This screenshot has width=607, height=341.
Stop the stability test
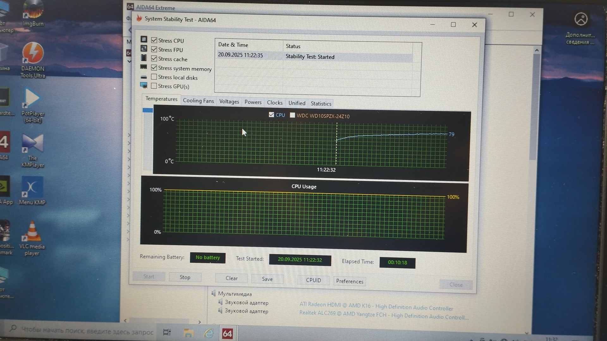[185, 277]
